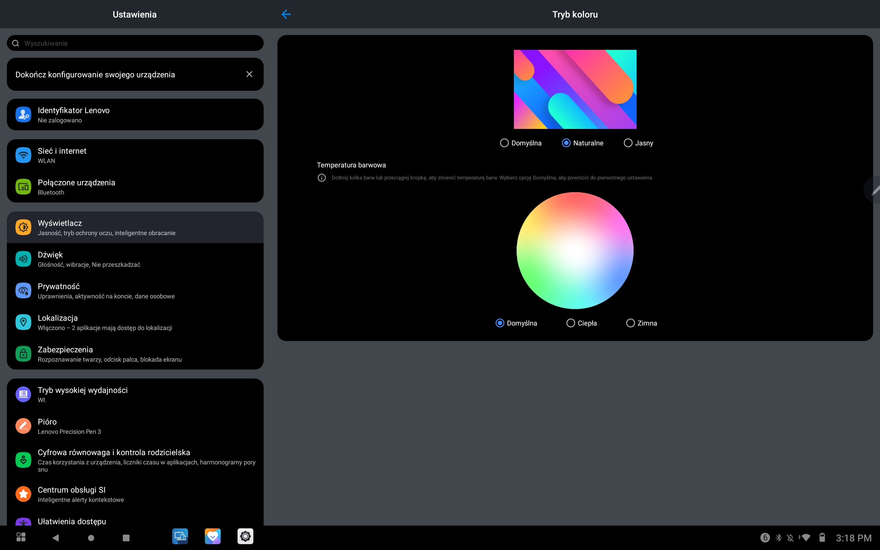The image size is (880, 550).
Task: Go back using the blue arrow
Action: tap(286, 14)
